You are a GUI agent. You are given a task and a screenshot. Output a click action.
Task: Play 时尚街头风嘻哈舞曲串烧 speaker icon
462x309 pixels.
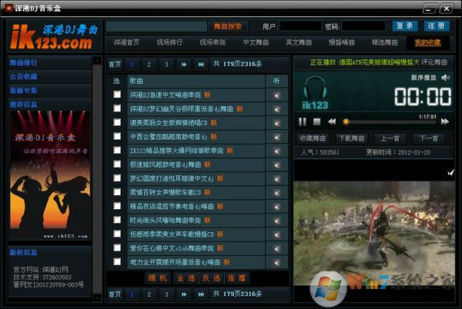[x=276, y=221]
